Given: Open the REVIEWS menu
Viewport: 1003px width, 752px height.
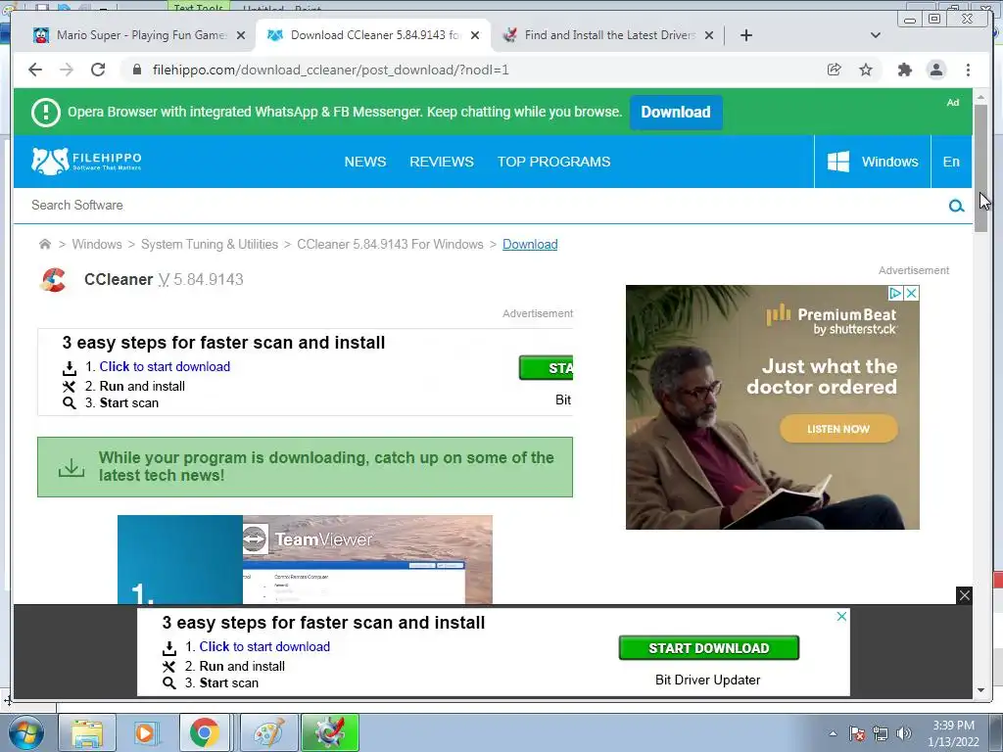Looking at the screenshot, I should [x=442, y=162].
